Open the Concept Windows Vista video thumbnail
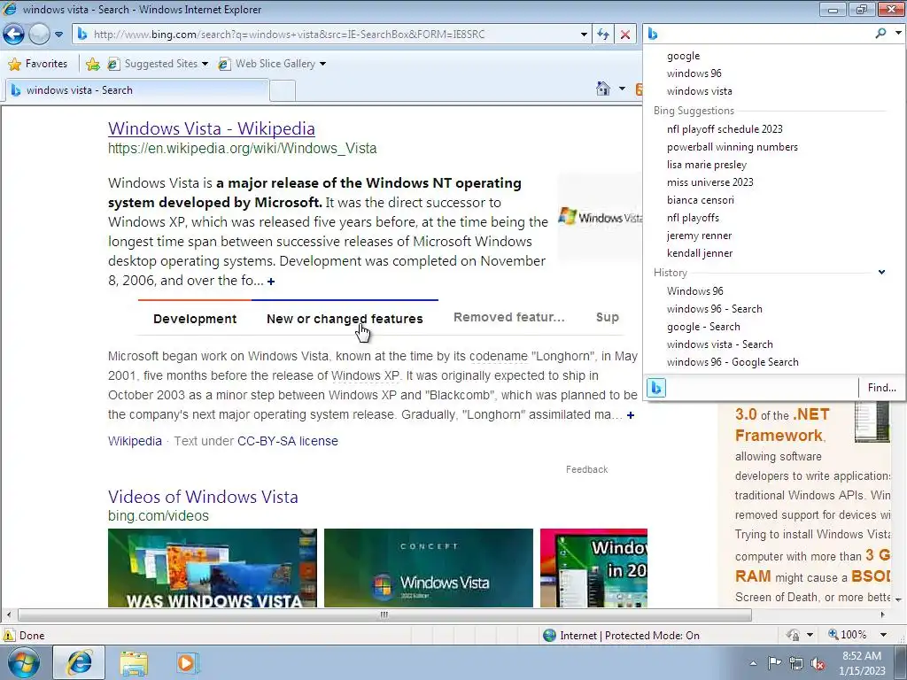This screenshot has width=907, height=680. coord(428,568)
